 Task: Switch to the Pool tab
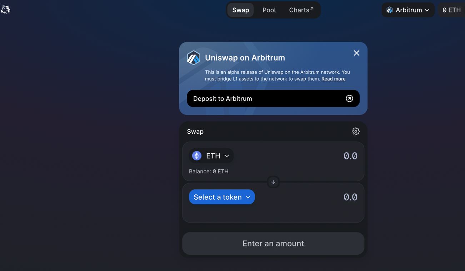(269, 10)
